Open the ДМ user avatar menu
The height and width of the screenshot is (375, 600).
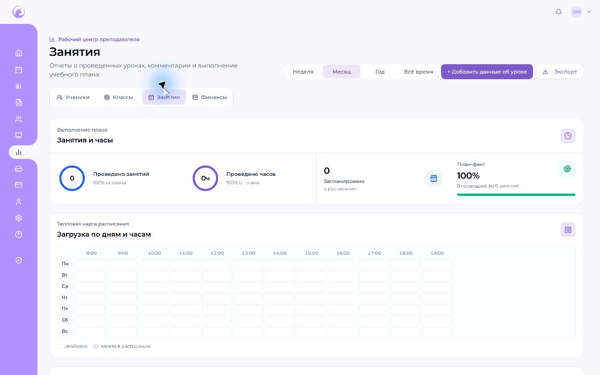(x=577, y=12)
